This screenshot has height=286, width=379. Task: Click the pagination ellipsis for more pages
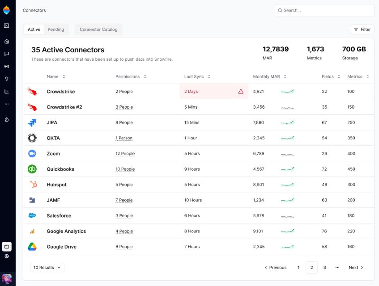(x=337, y=267)
